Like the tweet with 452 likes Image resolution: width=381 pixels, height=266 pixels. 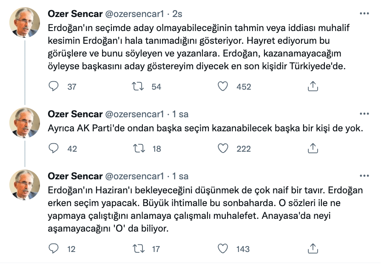[x=223, y=86]
